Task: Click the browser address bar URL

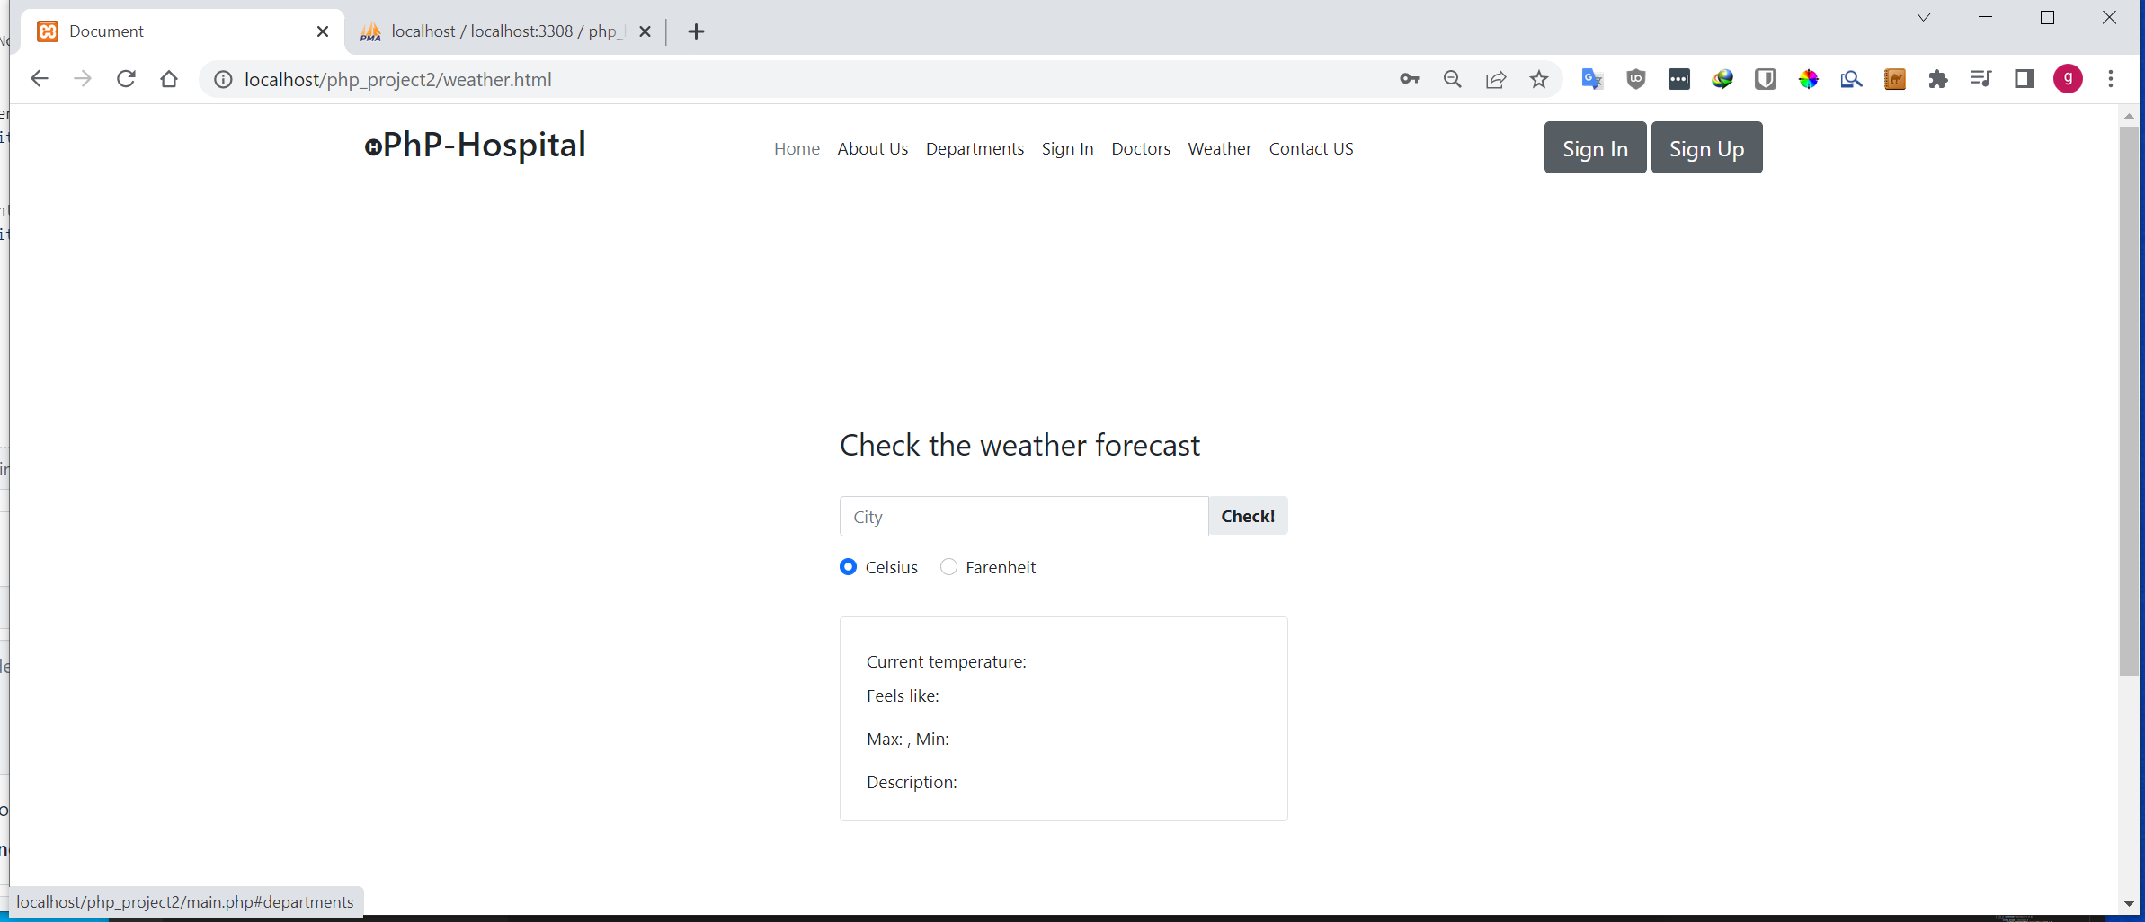Action: point(398,79)
